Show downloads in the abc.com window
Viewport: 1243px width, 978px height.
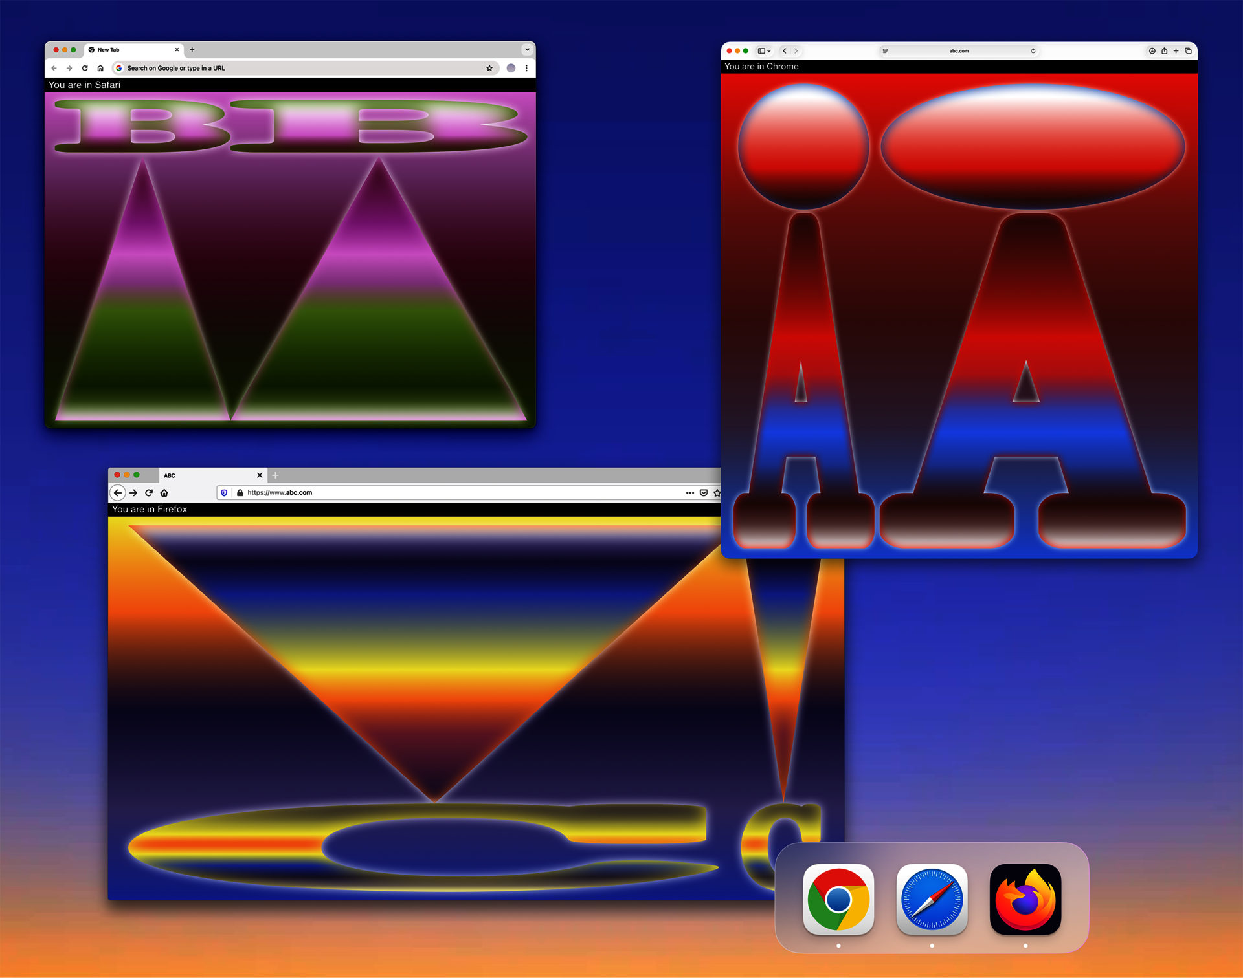tap(1152, 51)
